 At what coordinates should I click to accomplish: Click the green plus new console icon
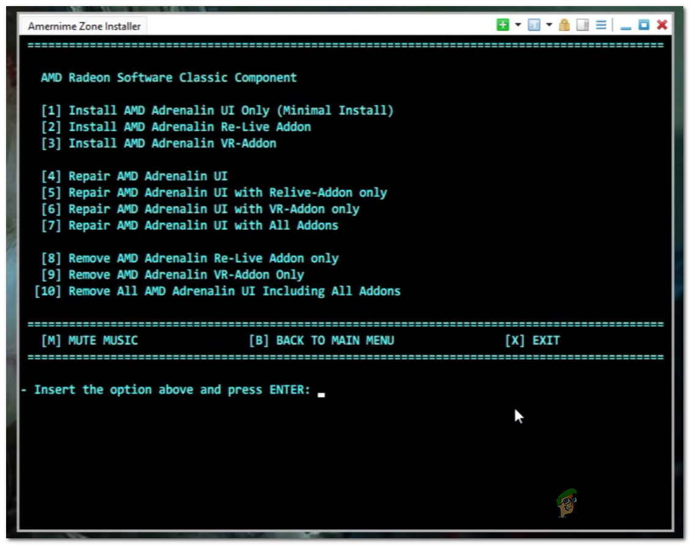click(502, 24)
